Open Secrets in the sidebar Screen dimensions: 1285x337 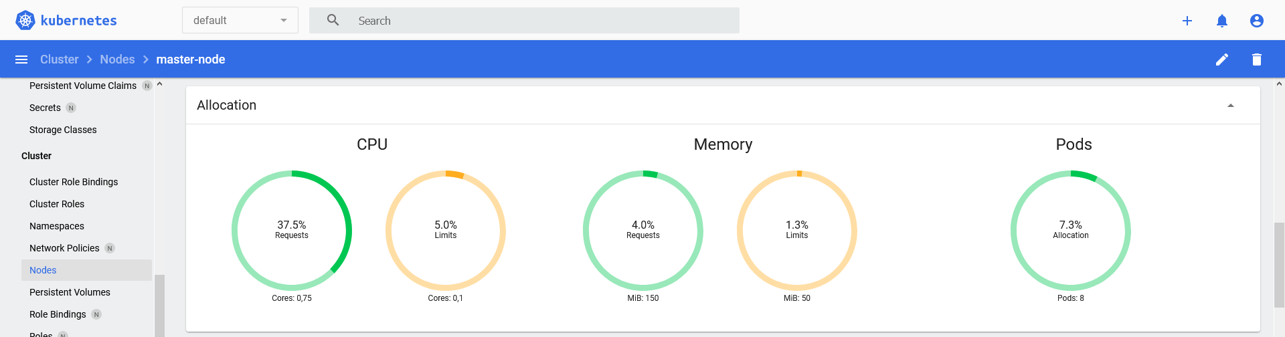click(x=45, y=108)
